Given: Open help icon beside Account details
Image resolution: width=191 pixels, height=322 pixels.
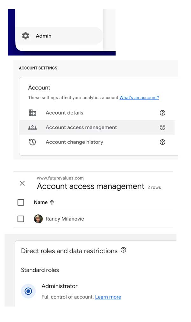Looking at the screenshot, I should (162, 113).
